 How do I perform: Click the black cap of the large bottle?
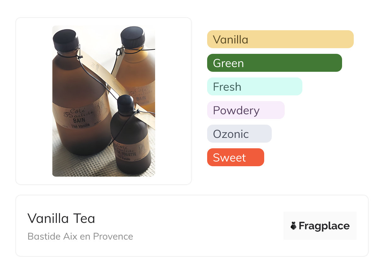66,40
